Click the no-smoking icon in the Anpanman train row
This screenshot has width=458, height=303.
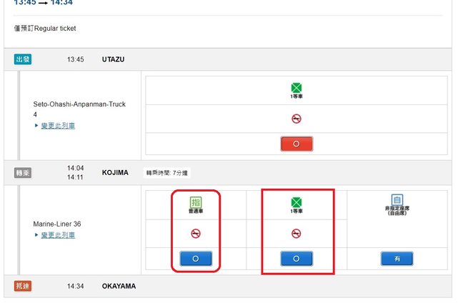(297, 119)
